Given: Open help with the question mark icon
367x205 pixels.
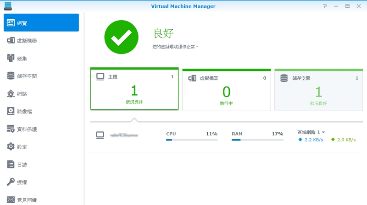Looking at the screenshot, I should coord(325,6).
